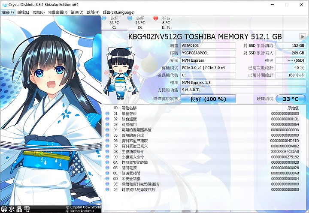The width and height of the screenshot is (309, 213).
Task: Click the ID column header
Action: [115, 108]
